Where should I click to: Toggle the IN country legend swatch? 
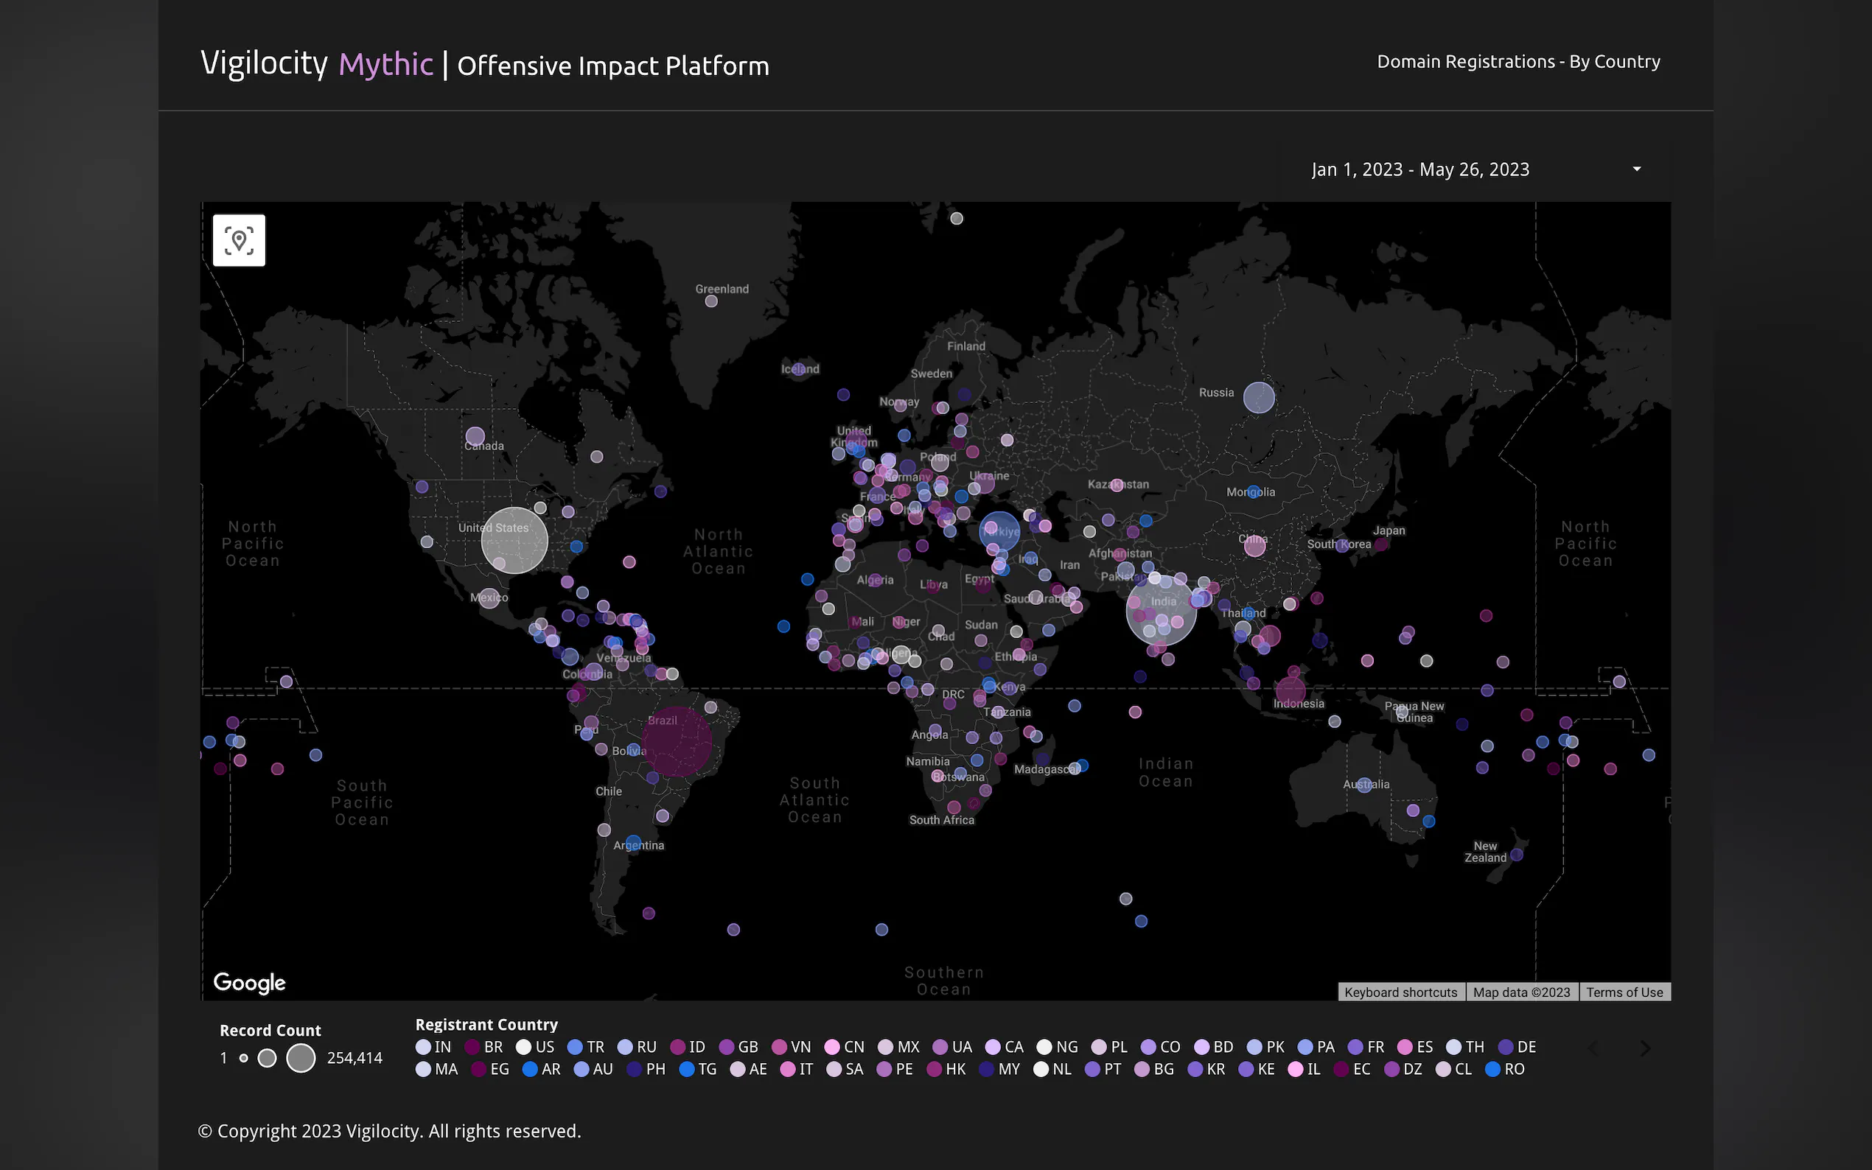(x=423, y=1047)
